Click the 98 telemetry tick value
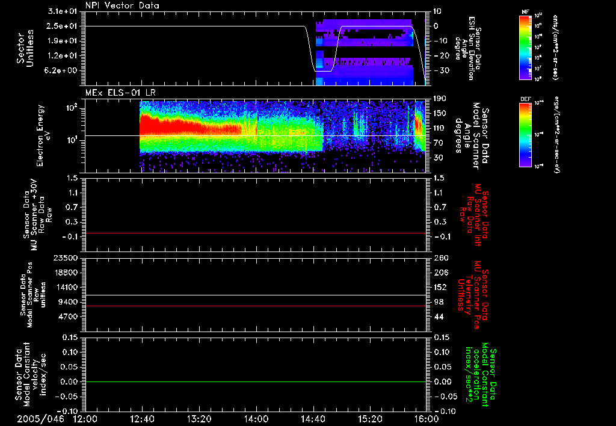The image size is (616, 426). (x=439, y=302)
